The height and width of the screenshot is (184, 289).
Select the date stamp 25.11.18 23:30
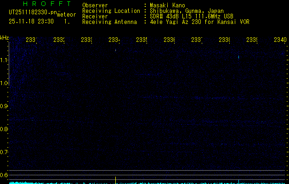click(31, 22)
